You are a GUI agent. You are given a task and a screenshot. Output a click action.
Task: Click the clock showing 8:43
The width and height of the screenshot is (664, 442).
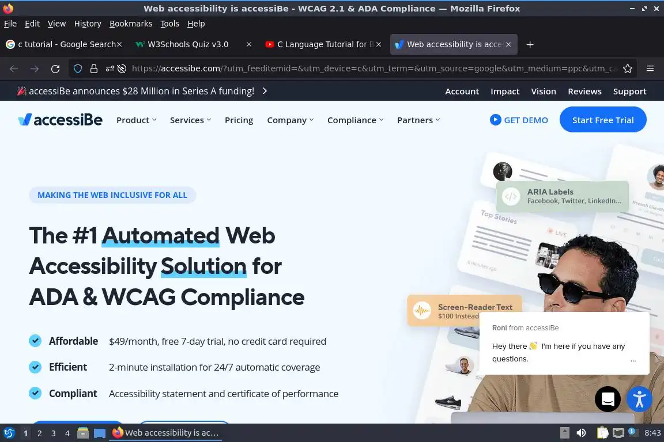tap(652, 433)
